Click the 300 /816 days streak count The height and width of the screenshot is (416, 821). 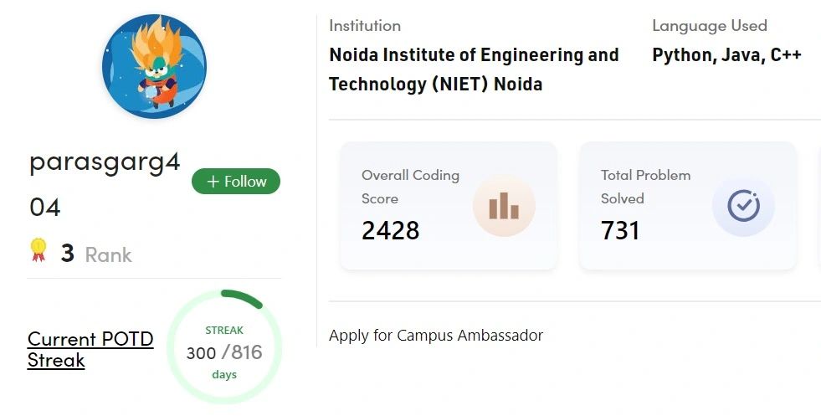pyautogui.click(x=224, y=352)
